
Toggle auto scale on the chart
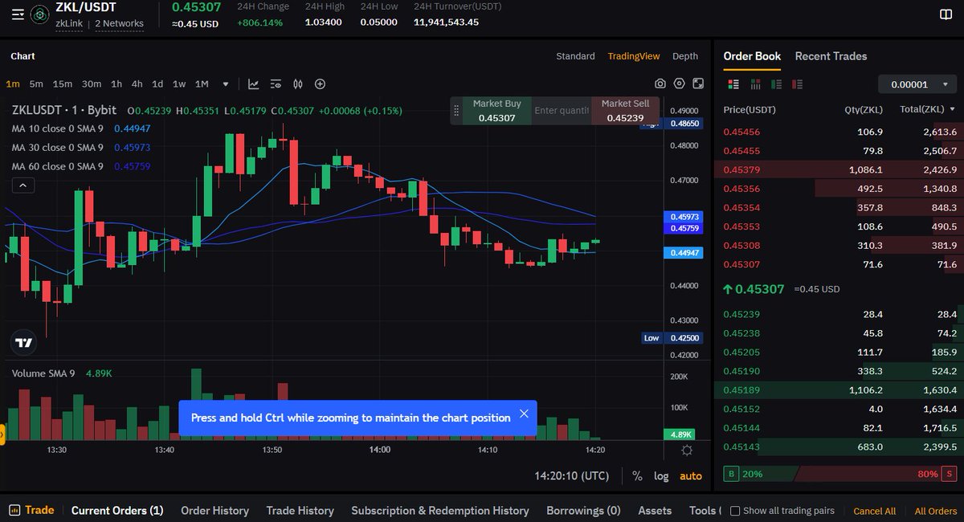(691, 475)
